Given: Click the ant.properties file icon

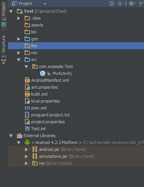Looking at the screenshot, I should coord(27,87).
